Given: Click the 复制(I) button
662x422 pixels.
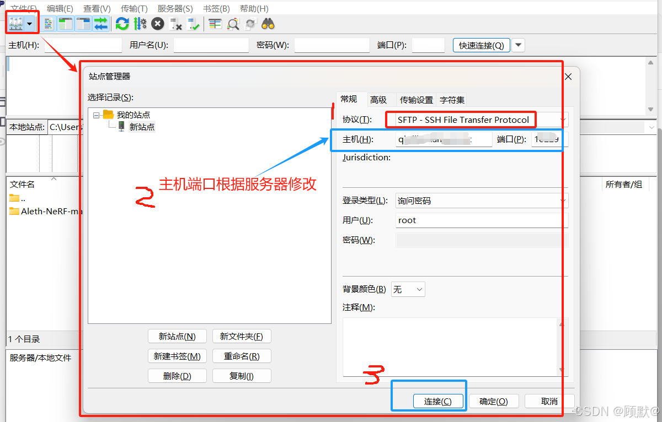Looking at the screenshot, I should (242, 376).
